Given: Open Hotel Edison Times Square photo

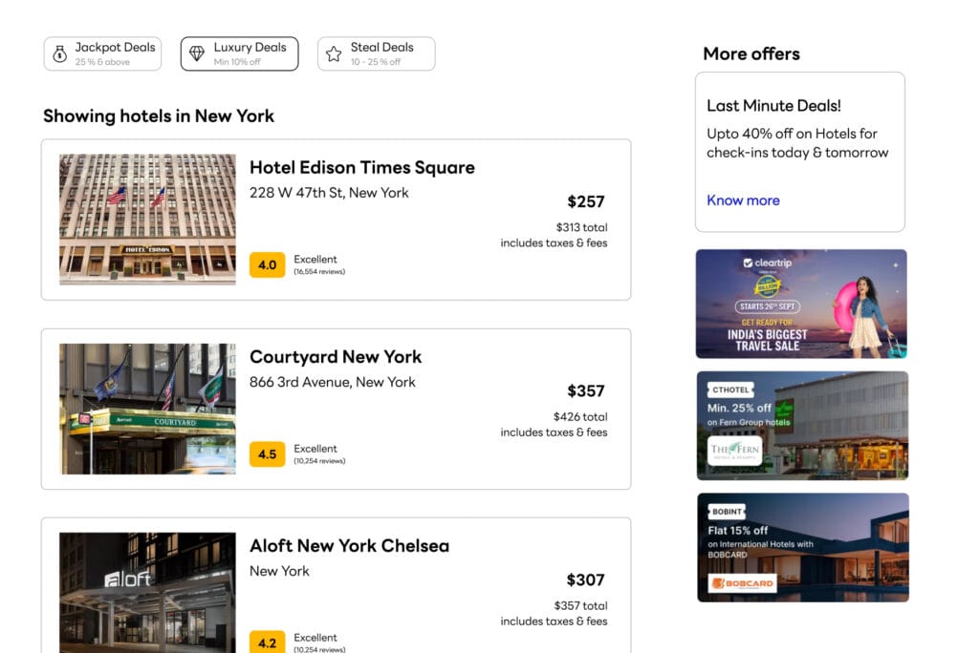Looking at the screenshot, I should click(x=147, y=220).
